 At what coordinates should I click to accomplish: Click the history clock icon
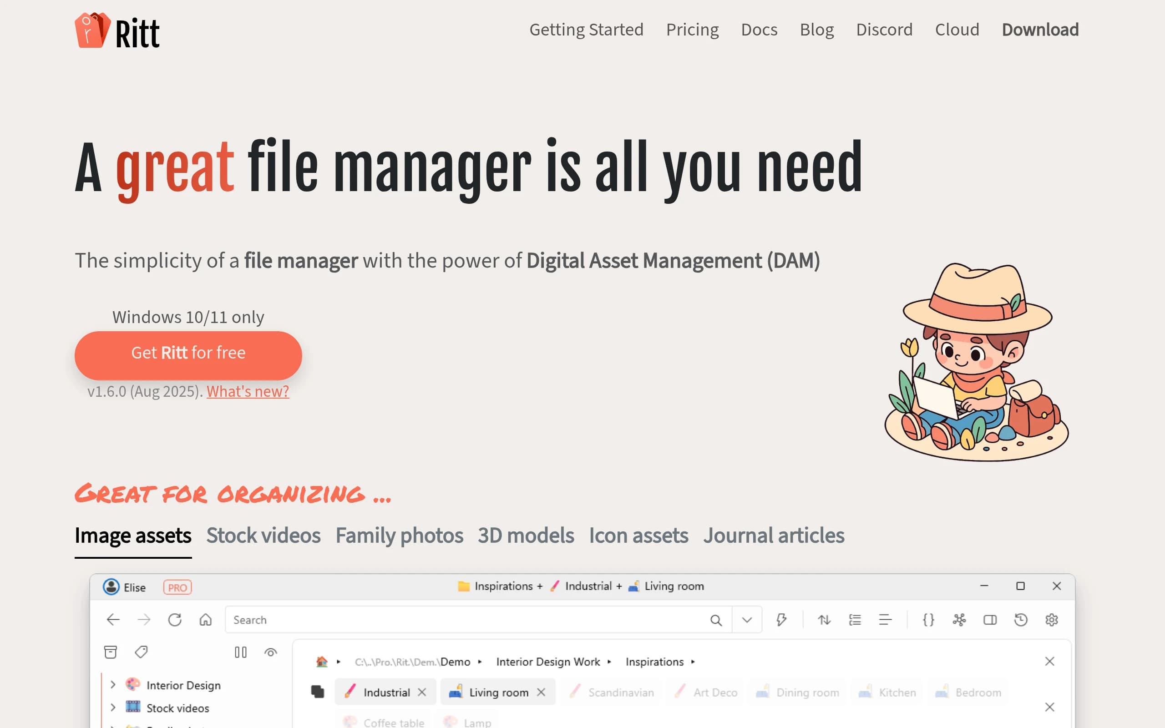point(1021,620)
